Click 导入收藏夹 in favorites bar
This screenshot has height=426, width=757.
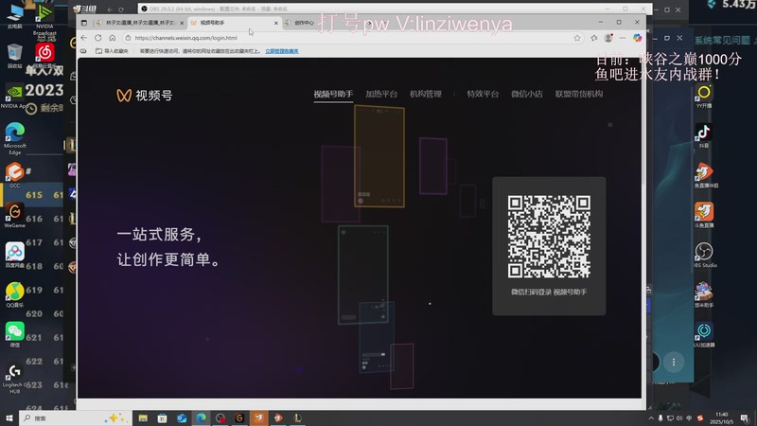click(112, 51)
